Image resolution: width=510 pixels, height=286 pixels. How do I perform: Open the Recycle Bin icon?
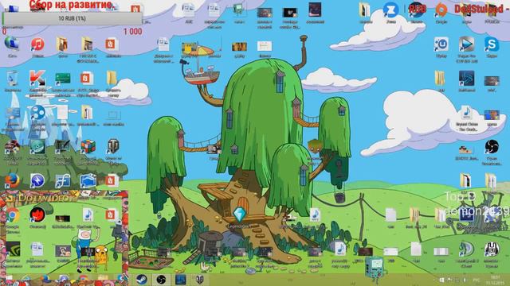tap(13, 78)
